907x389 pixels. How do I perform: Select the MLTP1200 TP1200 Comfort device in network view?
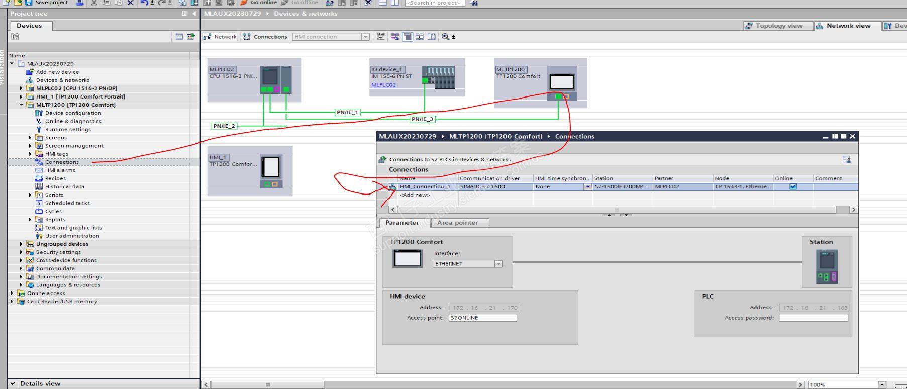[x=541, y=83]
